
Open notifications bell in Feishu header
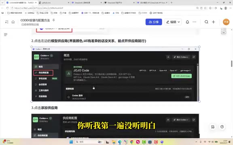187,22
